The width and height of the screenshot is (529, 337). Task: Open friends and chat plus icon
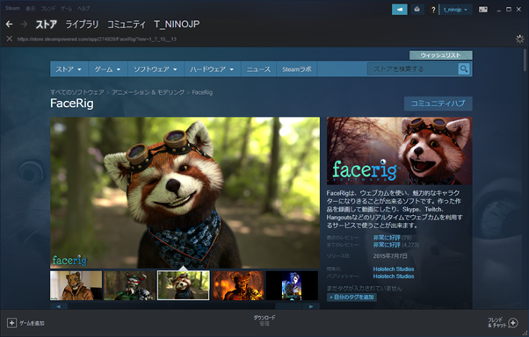(513, 323)
